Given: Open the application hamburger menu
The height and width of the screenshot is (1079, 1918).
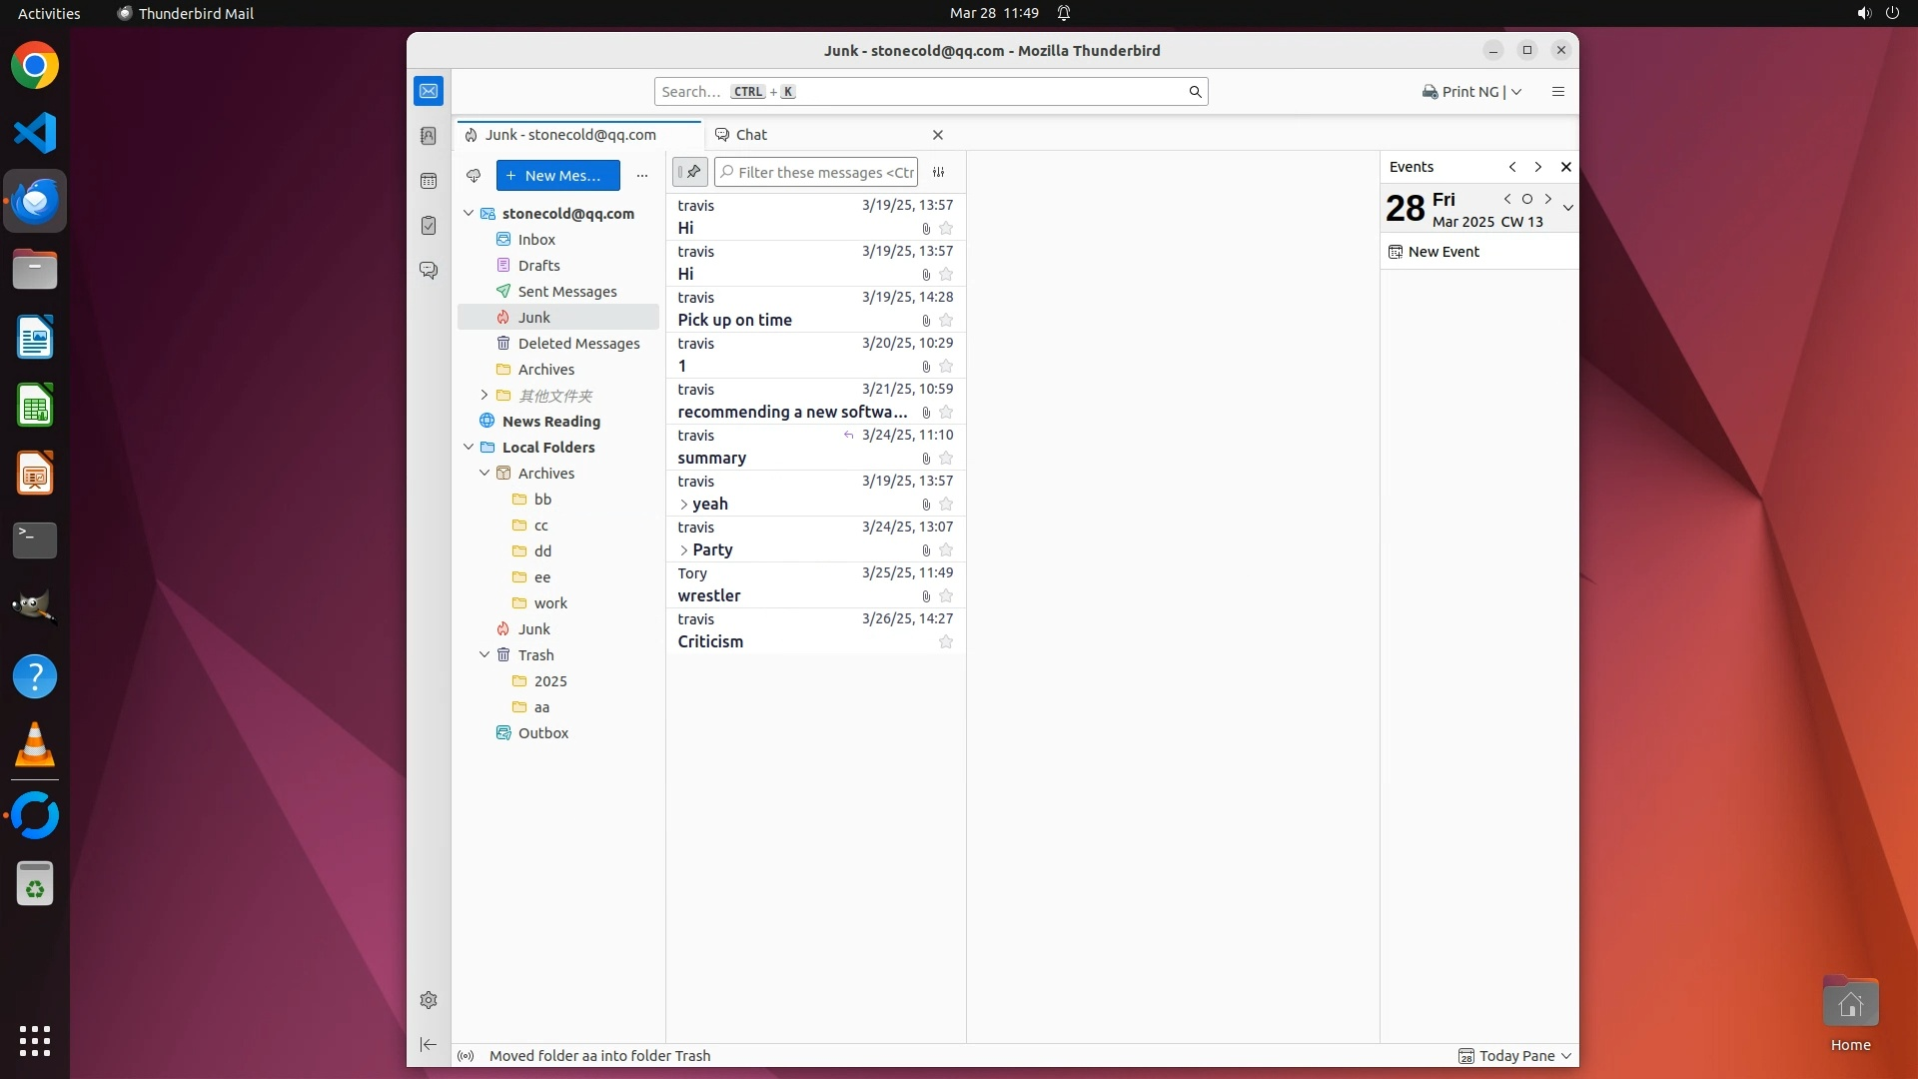Looking at the screenshot, I should click(x=1557, y=92).
